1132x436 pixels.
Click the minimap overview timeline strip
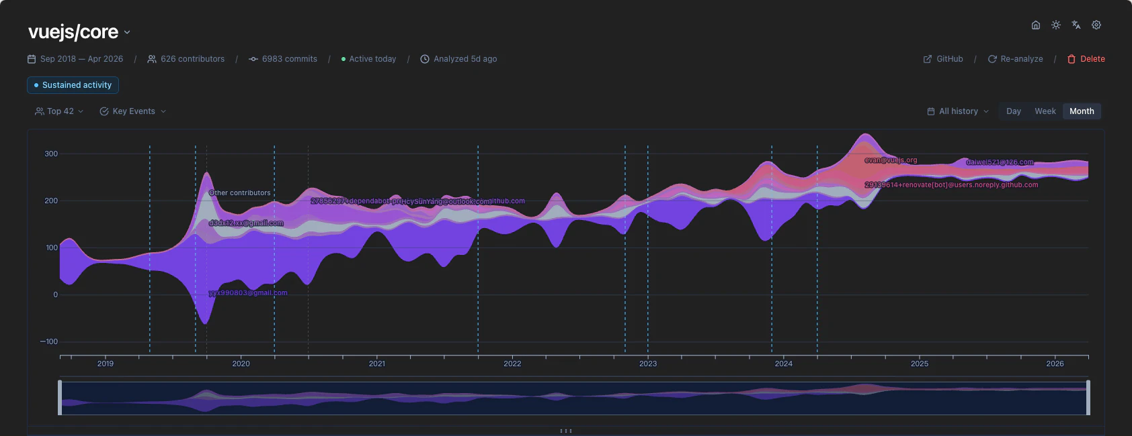point(574,398)
